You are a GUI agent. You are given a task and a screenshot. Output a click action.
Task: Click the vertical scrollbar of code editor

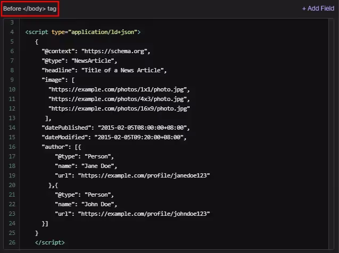331,134
